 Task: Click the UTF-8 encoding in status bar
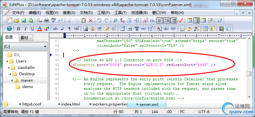(x=204, y=112)
